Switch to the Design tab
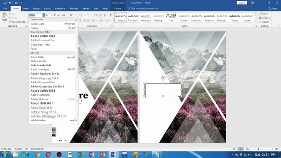 (36, 9)
